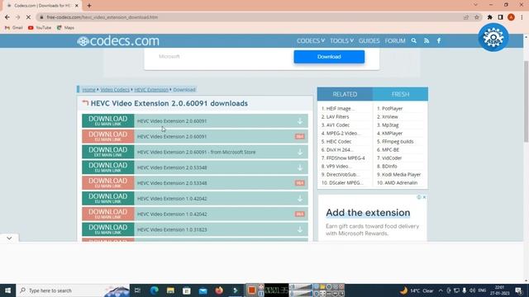Click down-arrow icon on Microsoft Store row
Screen dimensions: 529x297
pyautogui.click(x=299, y=152)
